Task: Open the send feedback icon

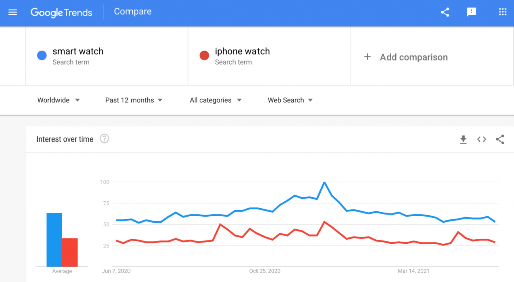Action: 471,12
